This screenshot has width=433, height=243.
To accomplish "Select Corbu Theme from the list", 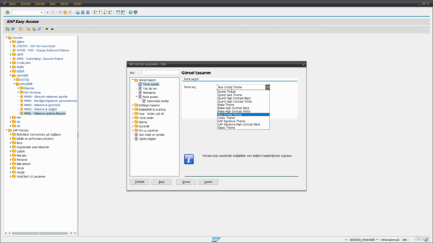I will coord(243,118).
